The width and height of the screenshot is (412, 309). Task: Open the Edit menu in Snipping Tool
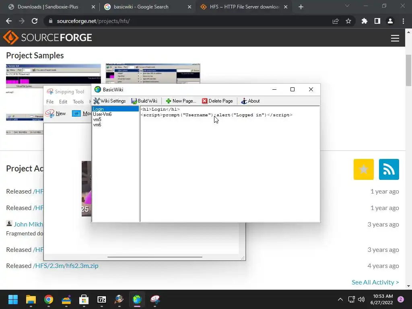click(x=63, y=102)
